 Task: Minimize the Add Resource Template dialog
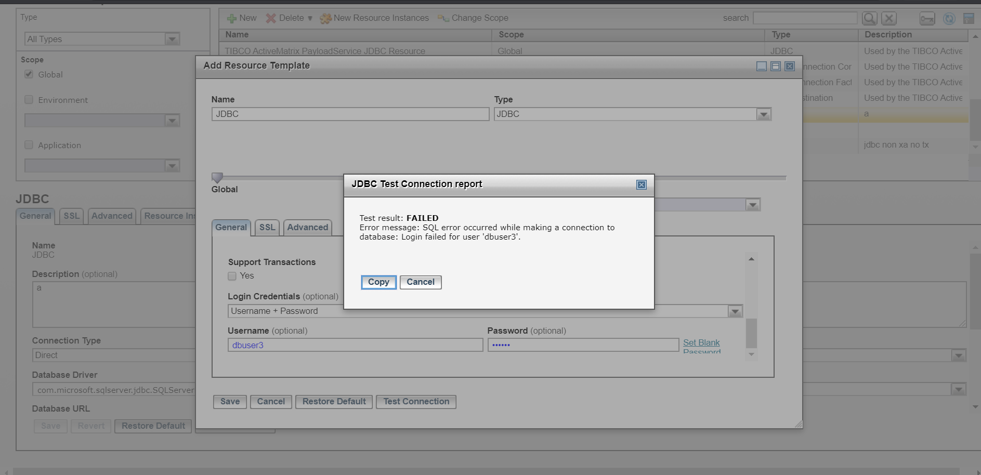[x=762, y=66]
